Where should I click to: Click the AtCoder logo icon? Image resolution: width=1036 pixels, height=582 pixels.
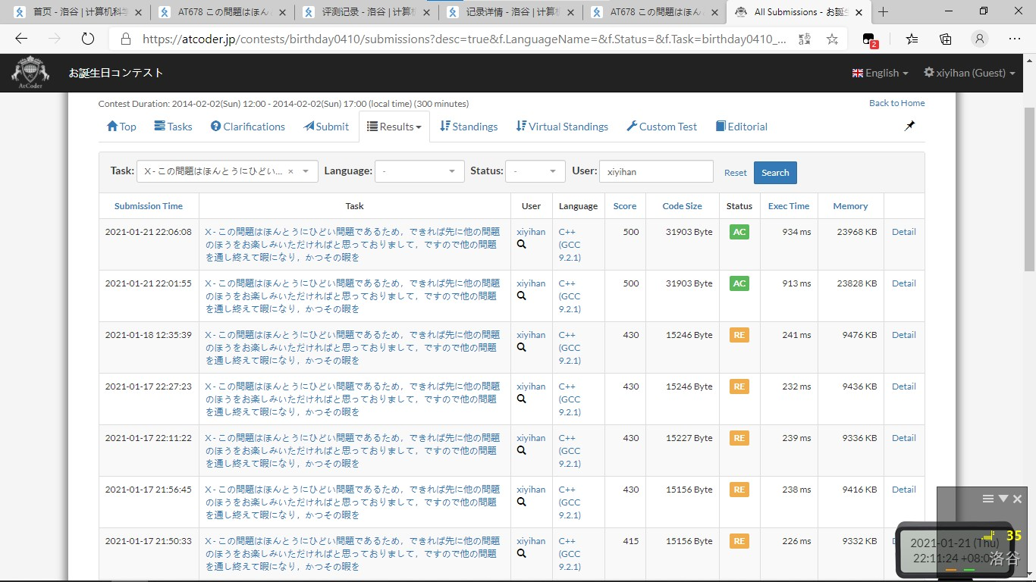point(30,73)
